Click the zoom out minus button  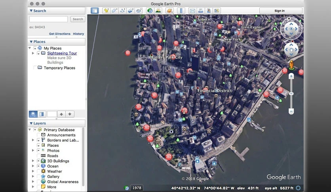click(291, 111)
